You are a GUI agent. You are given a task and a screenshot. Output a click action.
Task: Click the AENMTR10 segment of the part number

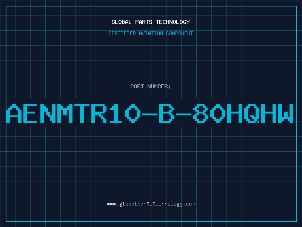coord(74,113)
